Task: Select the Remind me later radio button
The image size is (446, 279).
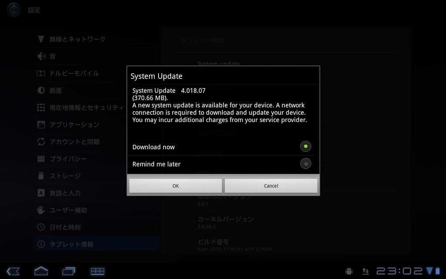Action: pos(305,164)
